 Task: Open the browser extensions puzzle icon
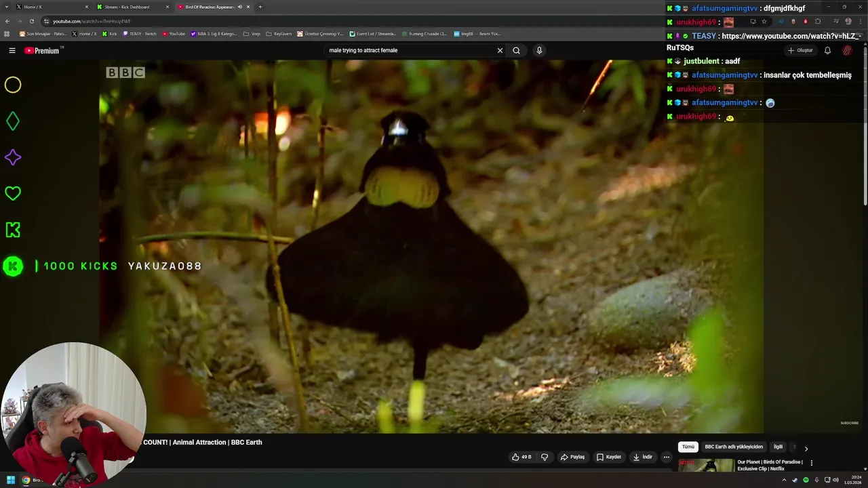pos(818,21)
